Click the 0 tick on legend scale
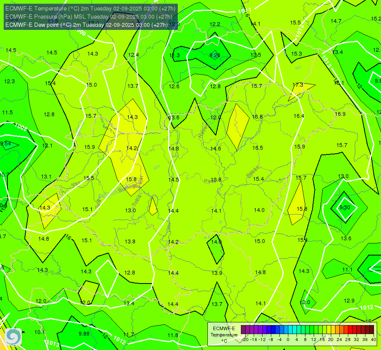This screenshot has height=350, width=381. 288,339
